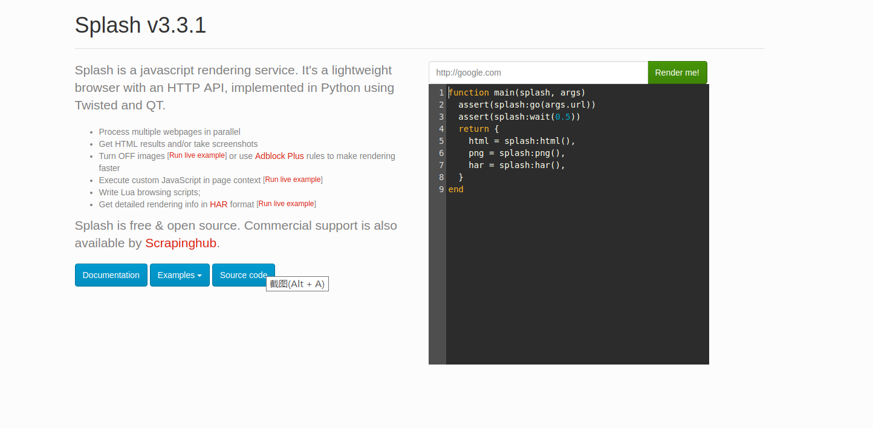Screen dimensions: 873x428
Task: Run live example for Turn OFF images
Action: tap(197, 155)
